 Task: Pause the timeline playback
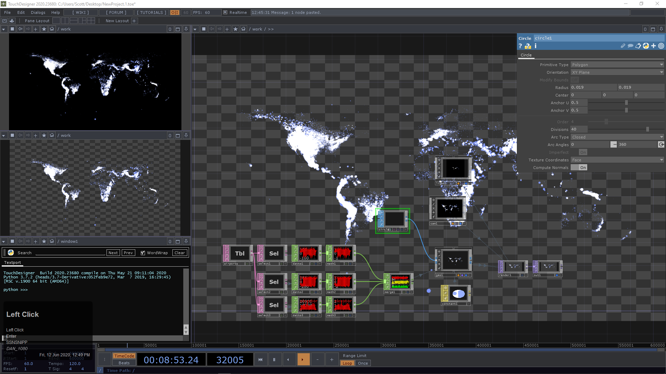(x=274, y=360)
